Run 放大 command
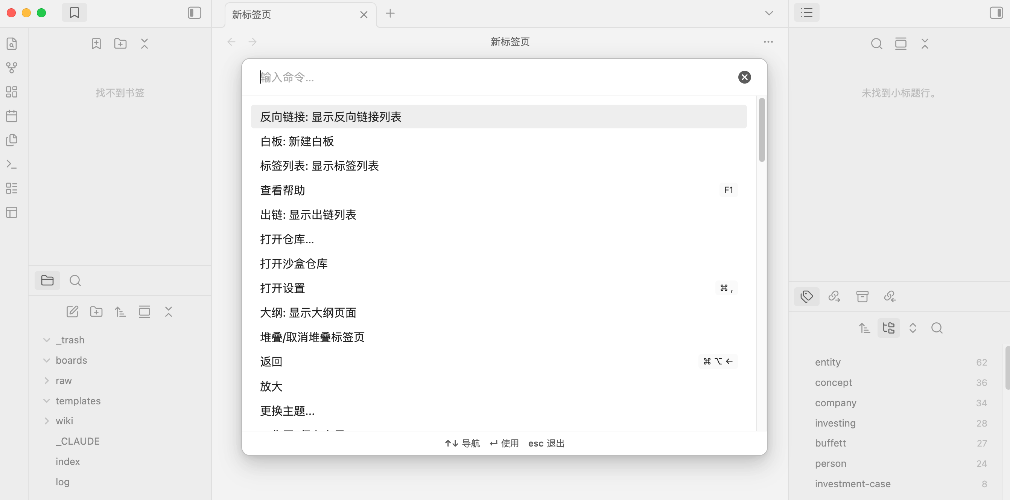Image resolution: width=1010 pixels, height=500 pixels. [x=499, y=386]
